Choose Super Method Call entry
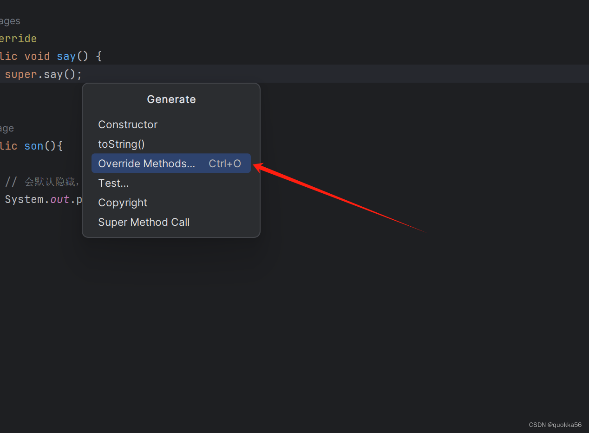The height and width of the screenshot is (433, 589). click(171, 222)
